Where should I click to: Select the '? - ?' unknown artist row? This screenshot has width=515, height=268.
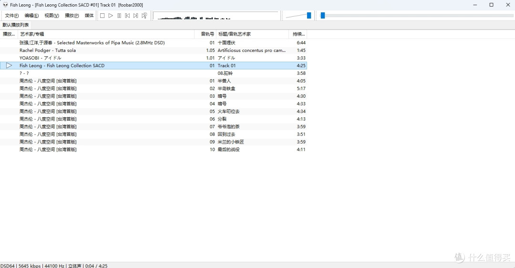tap(154, 73)
